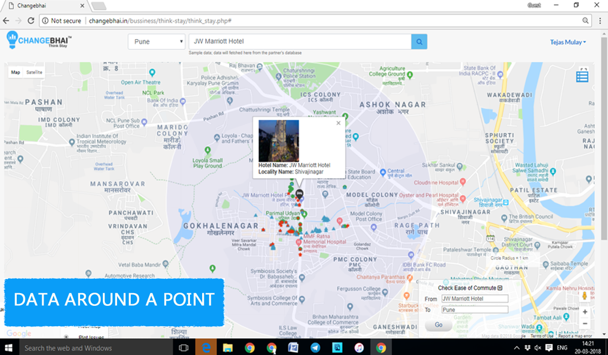Click the Model Colony Post Office pin
608x355 pixels.
pos(374,228)
